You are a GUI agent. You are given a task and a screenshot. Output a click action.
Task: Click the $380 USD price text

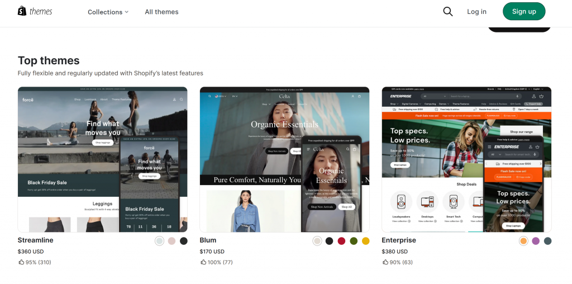click(395, 252)
